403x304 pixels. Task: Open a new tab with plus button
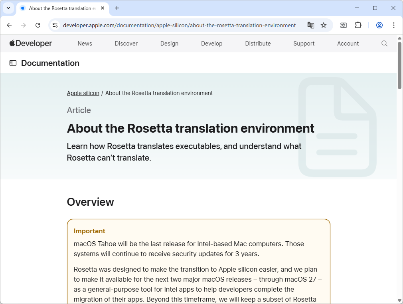pyautogui.click(x=117, y=8)
